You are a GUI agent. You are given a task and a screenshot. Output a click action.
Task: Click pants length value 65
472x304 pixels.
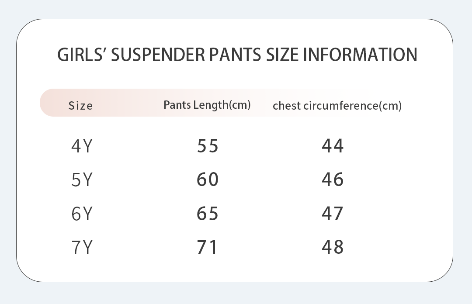208,214
